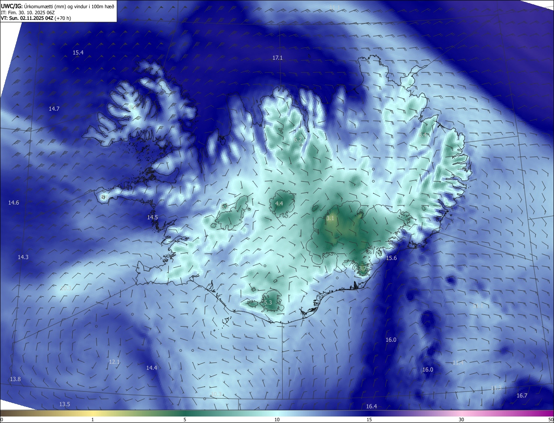The height and width of the screenshot is (423, 554).
Task: Click the 'IT: Fim. 30. 10. 2025 06Z' line
Action: pos(28,13)
